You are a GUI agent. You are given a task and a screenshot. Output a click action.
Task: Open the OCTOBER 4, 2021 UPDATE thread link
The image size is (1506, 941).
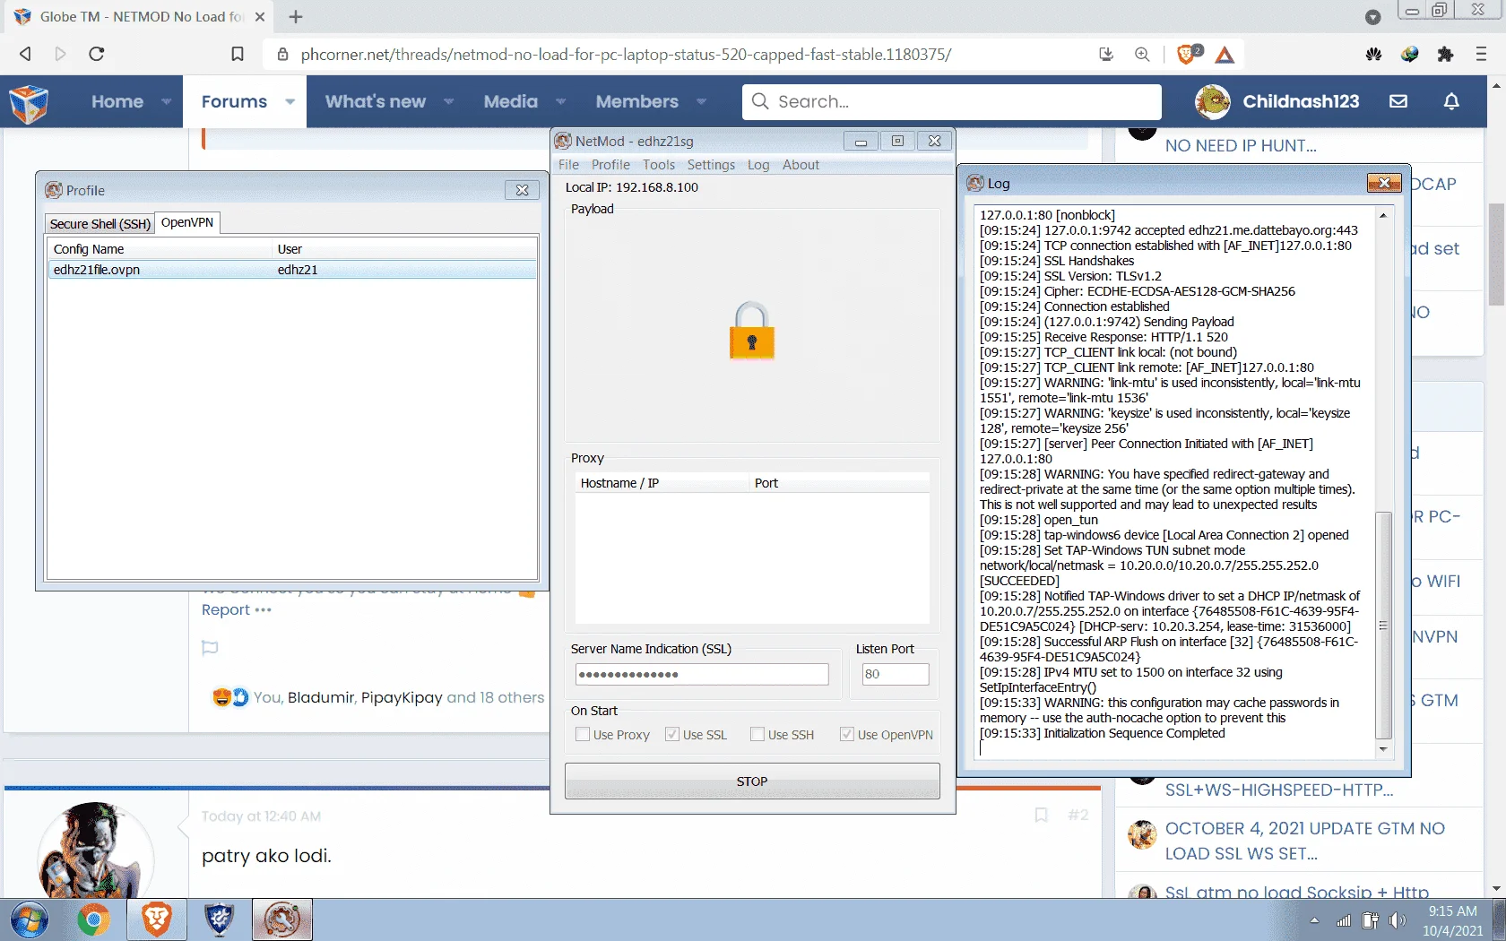click(1305, 842)
